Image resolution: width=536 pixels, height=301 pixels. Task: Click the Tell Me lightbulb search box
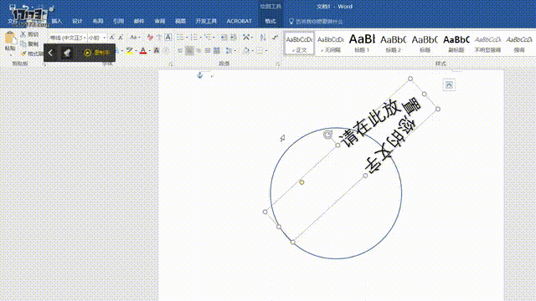pos(316,21)
